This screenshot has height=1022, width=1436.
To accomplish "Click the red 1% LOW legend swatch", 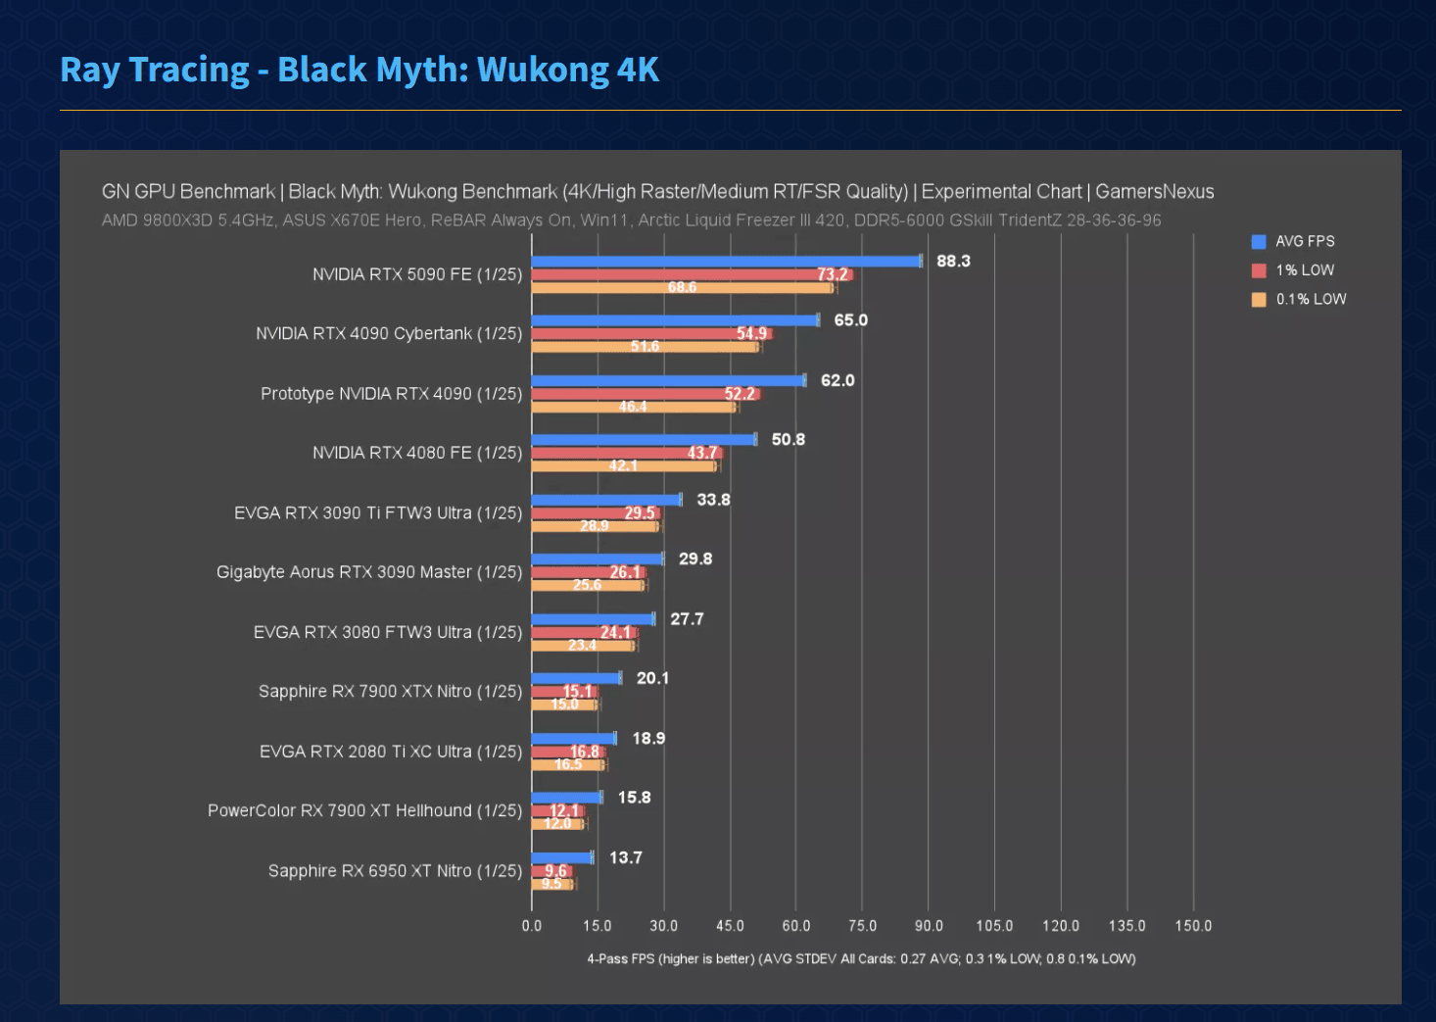I will click(1259, 270).
